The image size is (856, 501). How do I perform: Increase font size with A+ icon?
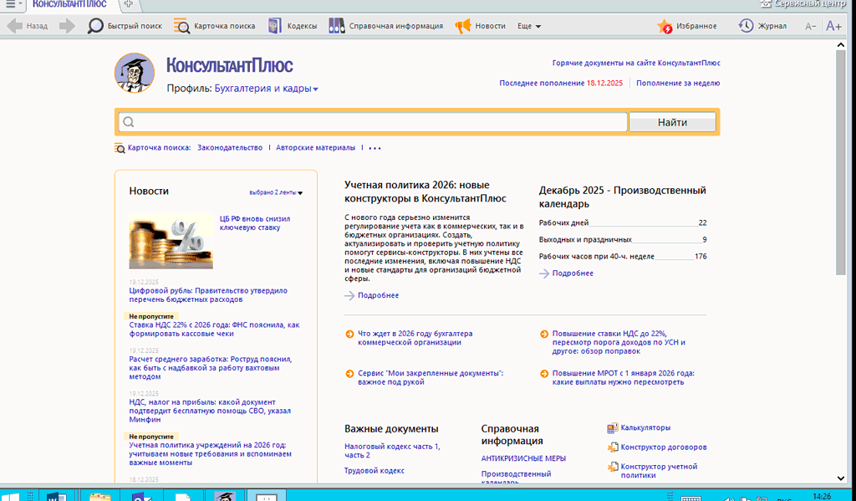[833, 26]
